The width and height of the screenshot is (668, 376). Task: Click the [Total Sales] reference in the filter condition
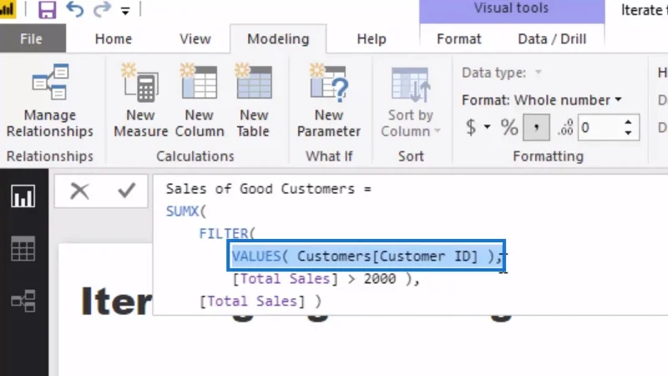[285, 279]
